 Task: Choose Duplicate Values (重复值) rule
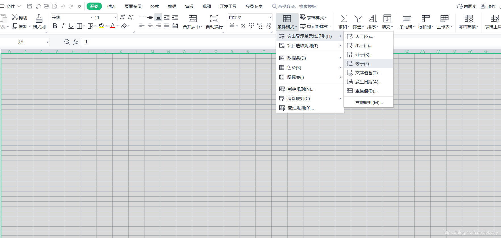pyautogui.click(x=368, y=91)
